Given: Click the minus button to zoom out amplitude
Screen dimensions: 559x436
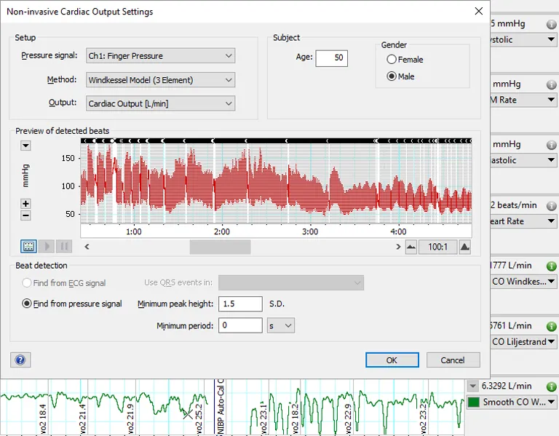Looking at the screenshot, I should click(x=26, y=215).
